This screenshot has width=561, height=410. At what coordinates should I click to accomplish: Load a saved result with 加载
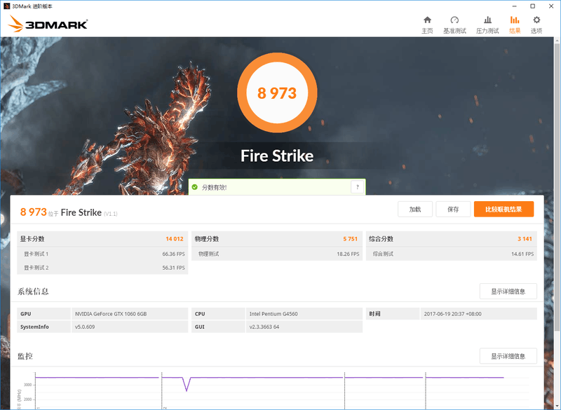[414, 209]
